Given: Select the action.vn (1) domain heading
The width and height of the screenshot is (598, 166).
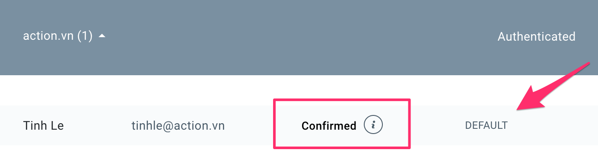Looking at the screenshot, I should pos(58,37).
